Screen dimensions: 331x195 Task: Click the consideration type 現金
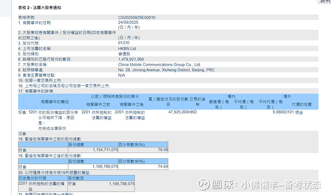coord(299,112)
